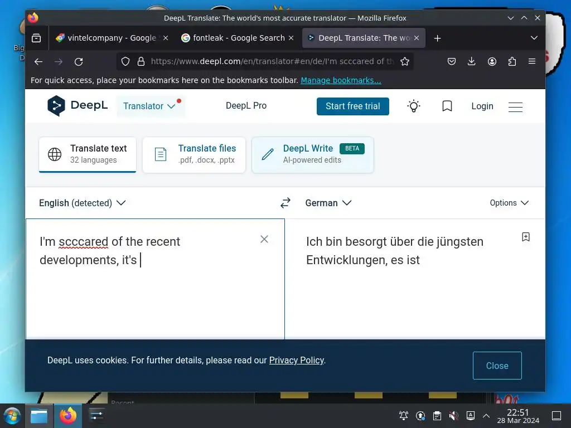Select the DeepL Write tab
Screen dimensions: 571x428
point(313,154)
